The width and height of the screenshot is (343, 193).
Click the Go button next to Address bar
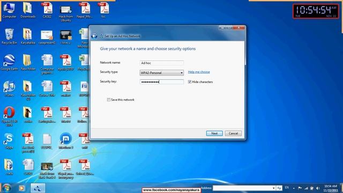tap(279, 188)
